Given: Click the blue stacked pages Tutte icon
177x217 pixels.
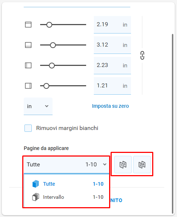Looking at the screenshot, I should [x=35, y=184].
